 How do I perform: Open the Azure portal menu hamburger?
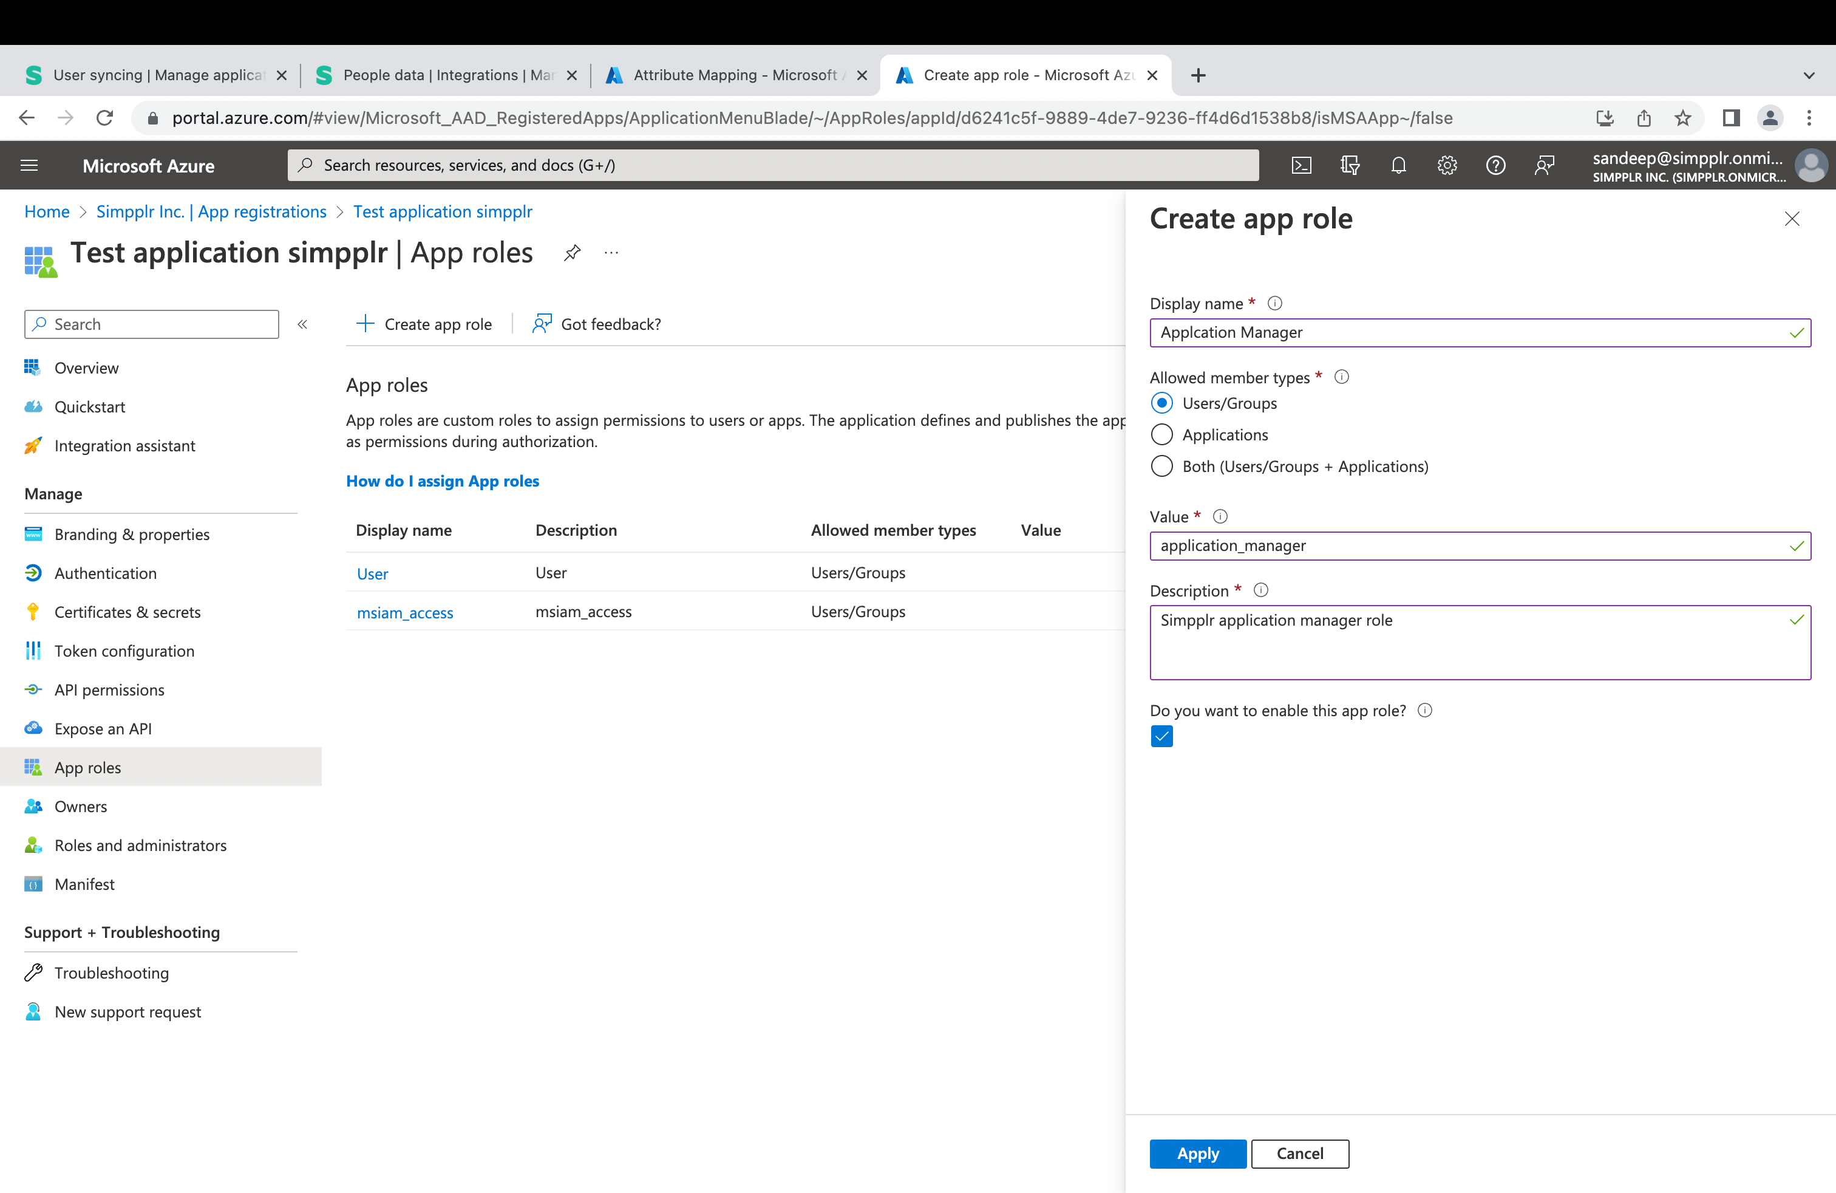coord(29,165)
